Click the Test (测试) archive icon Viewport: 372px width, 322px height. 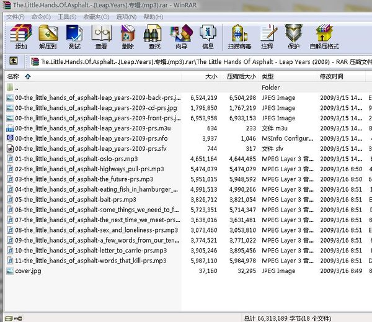(x=75, y=37)
